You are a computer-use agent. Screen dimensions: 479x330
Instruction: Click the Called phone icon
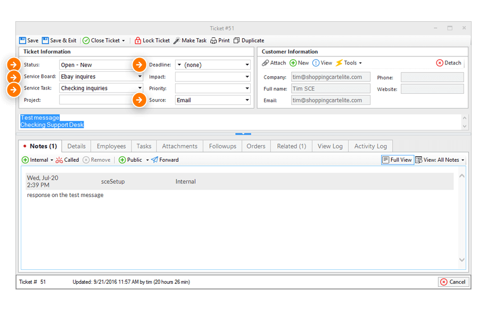(59, 160)
